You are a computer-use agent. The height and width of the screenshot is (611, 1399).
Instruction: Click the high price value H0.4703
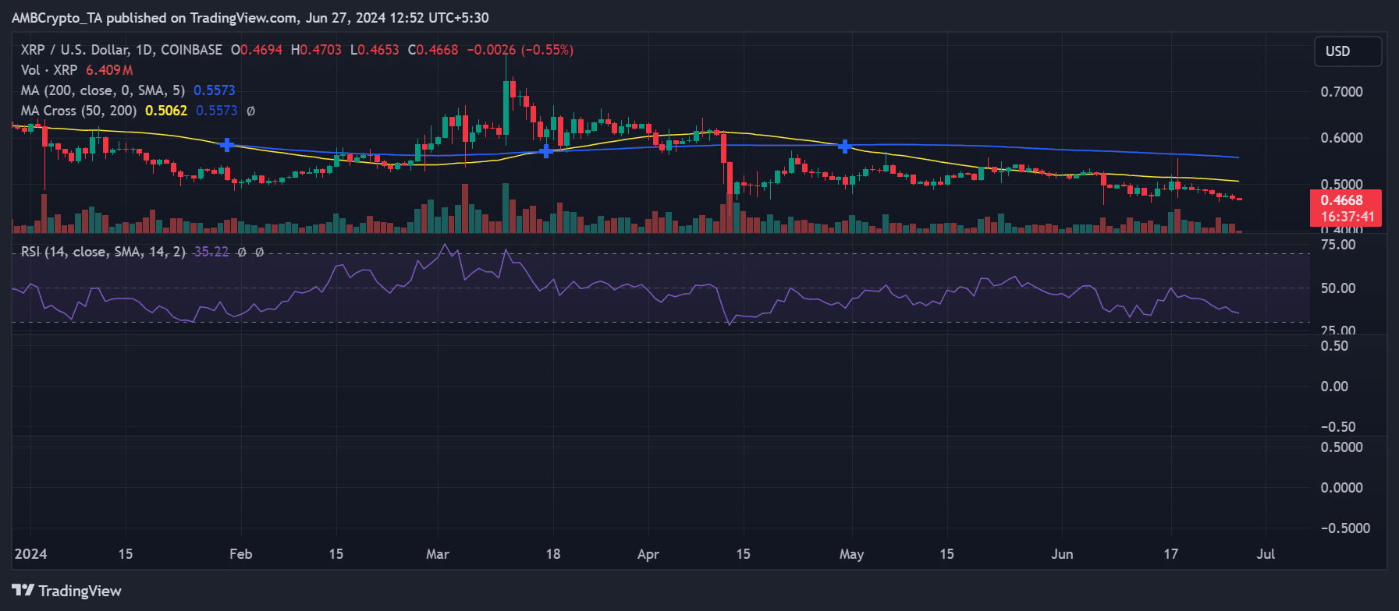click(x=316, y=50)
